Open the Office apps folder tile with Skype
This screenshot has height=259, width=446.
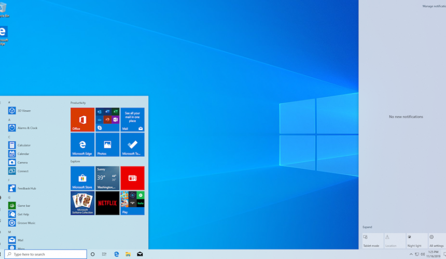click(x=107, y=120)
